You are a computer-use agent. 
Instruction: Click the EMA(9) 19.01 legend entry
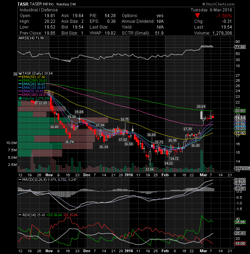(x=31, y=91)
